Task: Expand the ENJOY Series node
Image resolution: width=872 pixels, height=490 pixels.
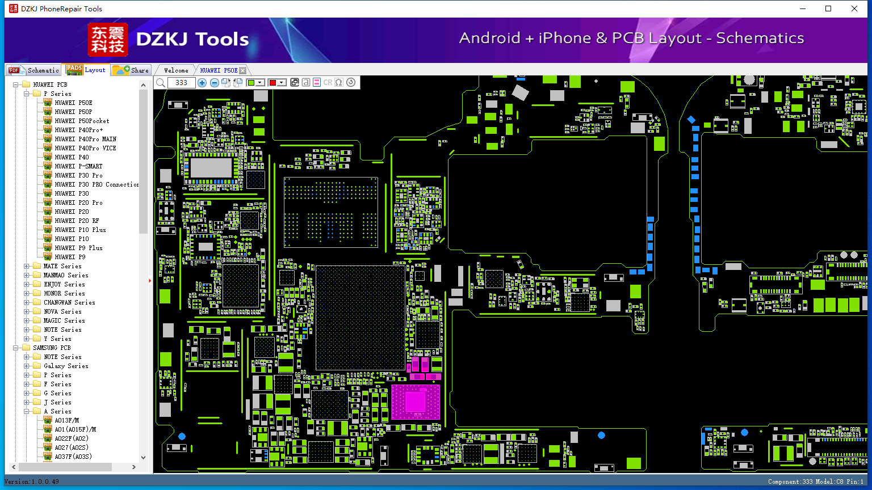Action: [27, 284]
